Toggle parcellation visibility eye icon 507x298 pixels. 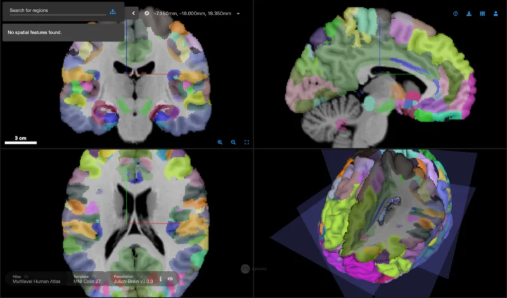click(170, 278)
